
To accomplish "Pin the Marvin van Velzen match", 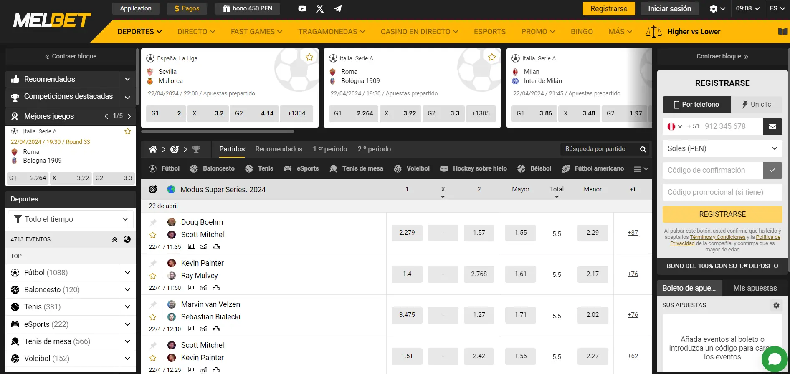I will click(x=153, y=304).
